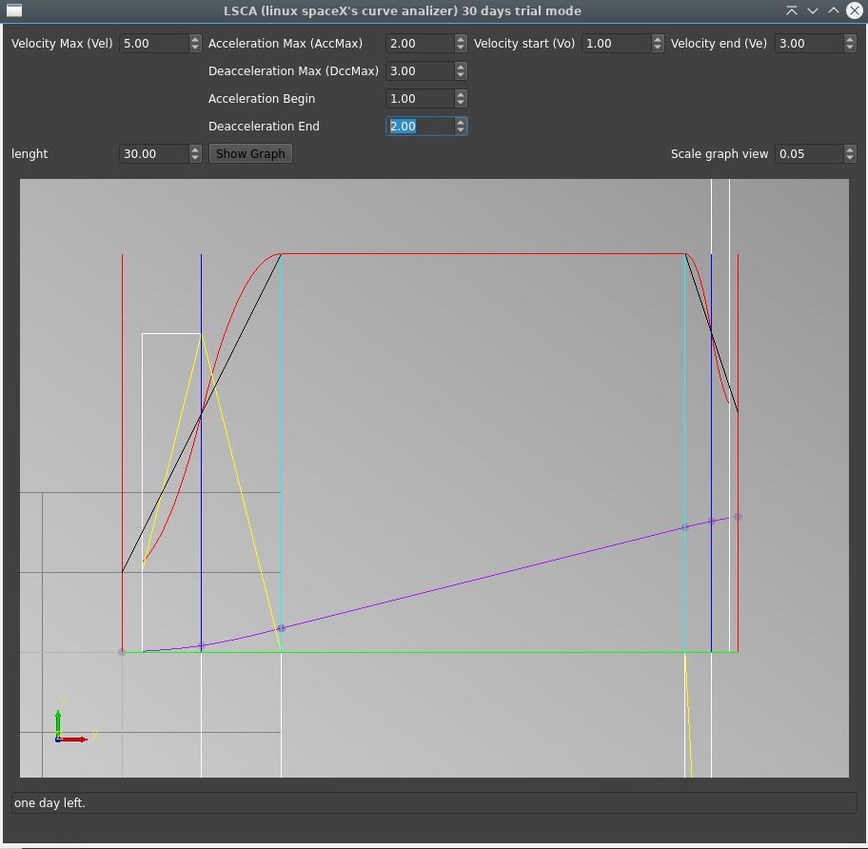
Task: Focus the Velocity start (Vo) value field
Action: 617,43
